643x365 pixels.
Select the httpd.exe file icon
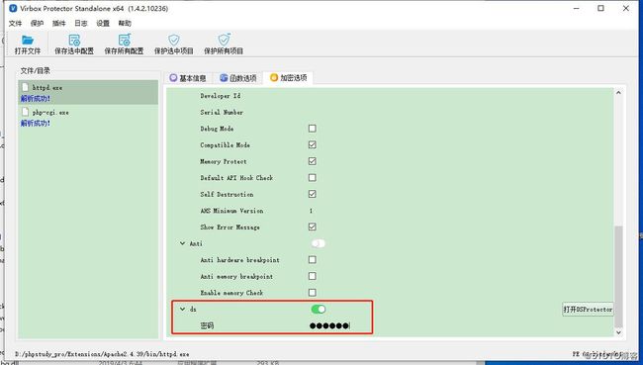(26, 87)
